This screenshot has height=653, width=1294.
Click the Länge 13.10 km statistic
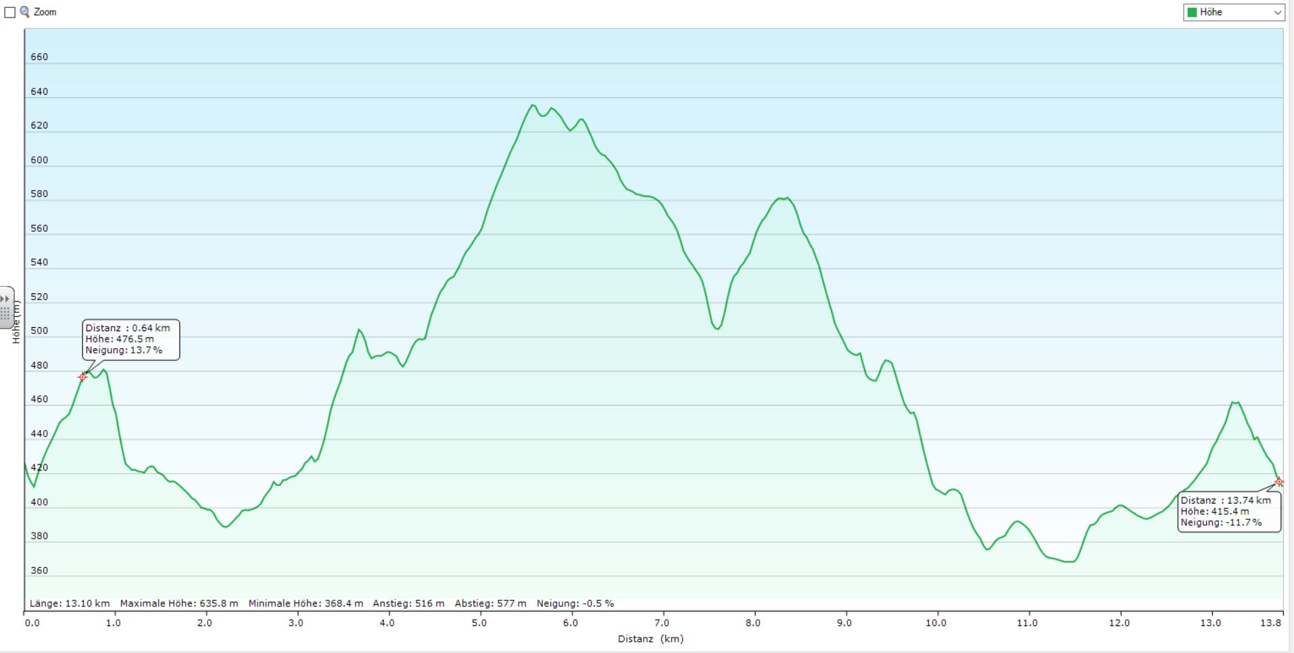click(x=70, y=603)
